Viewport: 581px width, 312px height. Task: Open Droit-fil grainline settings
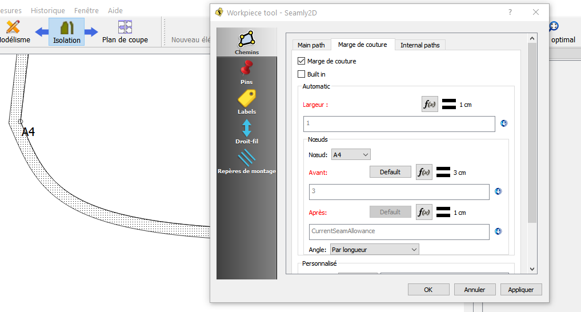[246, 131]
